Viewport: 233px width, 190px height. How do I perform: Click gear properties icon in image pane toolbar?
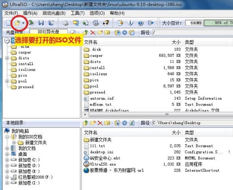click(125, 32)
